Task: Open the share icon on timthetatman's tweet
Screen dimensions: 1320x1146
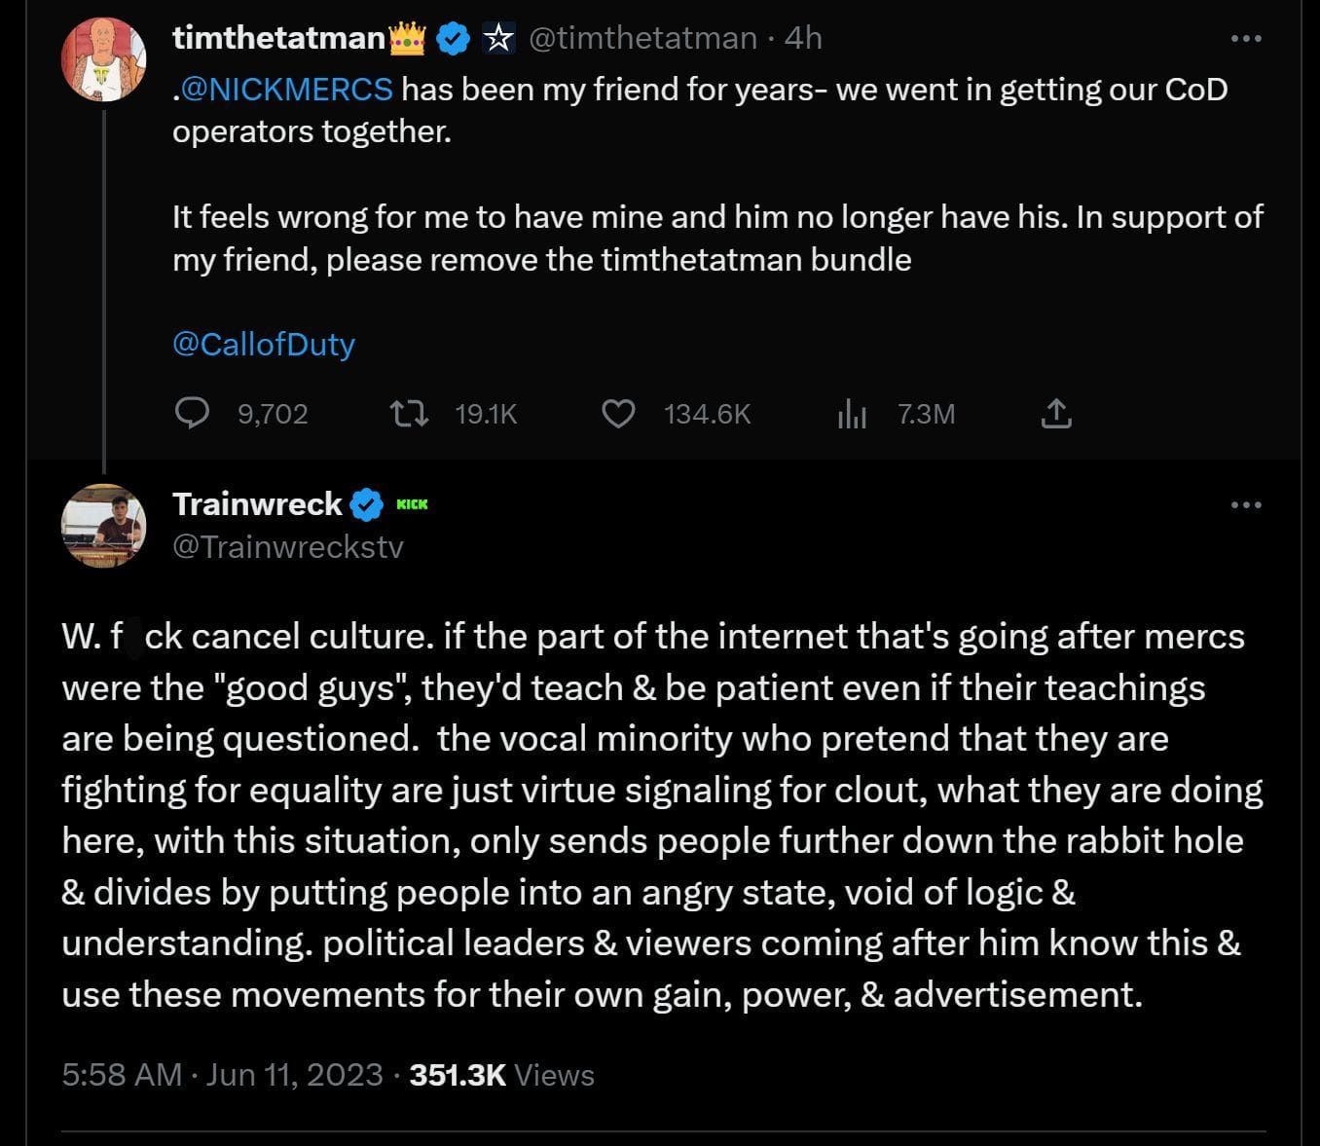Action: (x=1056, y=413)
